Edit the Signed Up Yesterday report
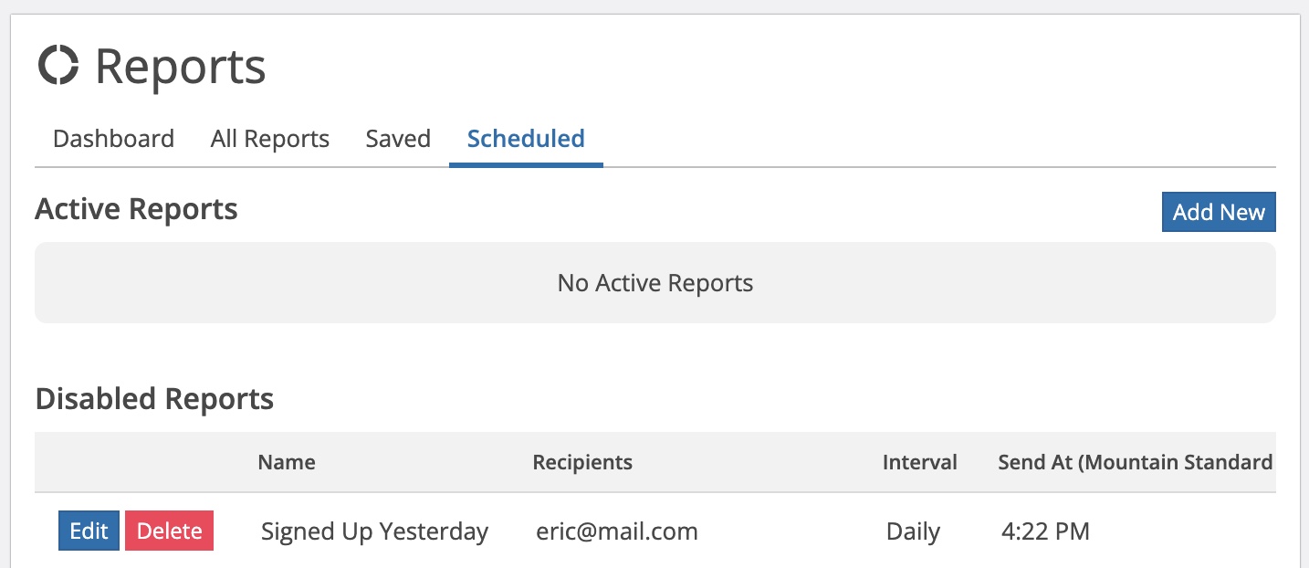This screenshot has width=1309, height=568. click(x=89, y=531)
